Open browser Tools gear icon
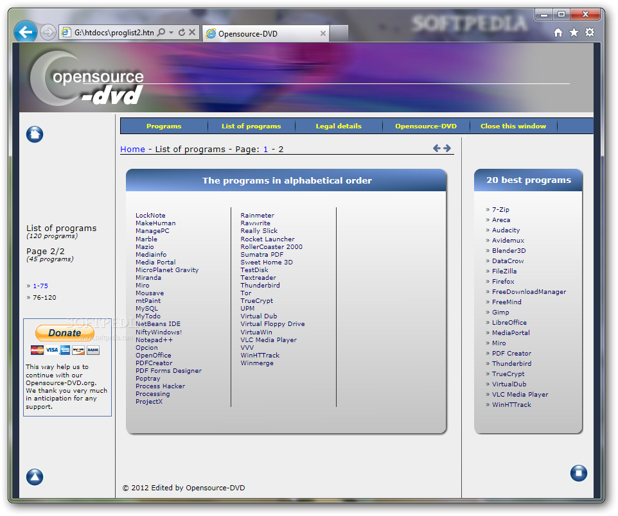This screenshot has width=618, height=516. coord(590,32)
